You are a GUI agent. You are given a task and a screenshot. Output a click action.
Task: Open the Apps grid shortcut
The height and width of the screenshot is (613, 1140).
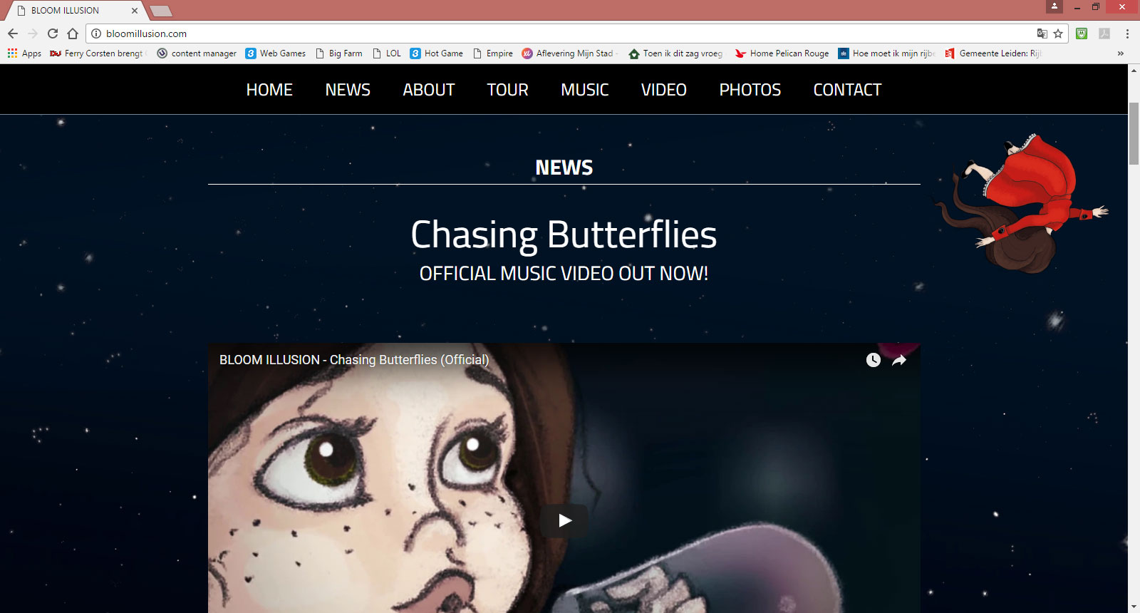click(24, 53)
